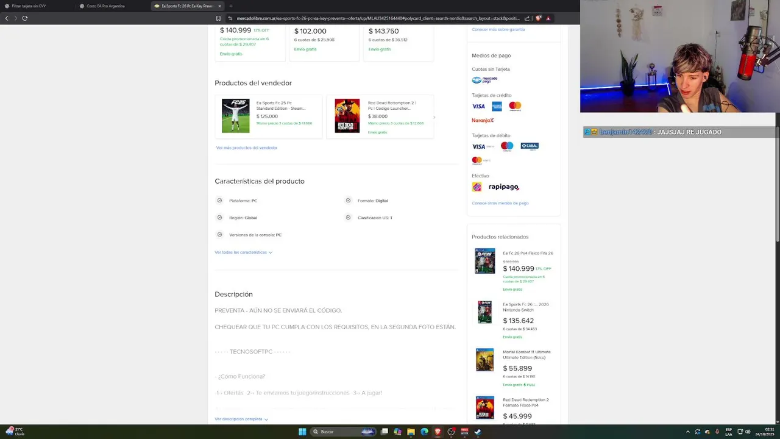Click the Mastercard credit logo
The width and height of the screenshot is (780, 439).
coord(515,106)
